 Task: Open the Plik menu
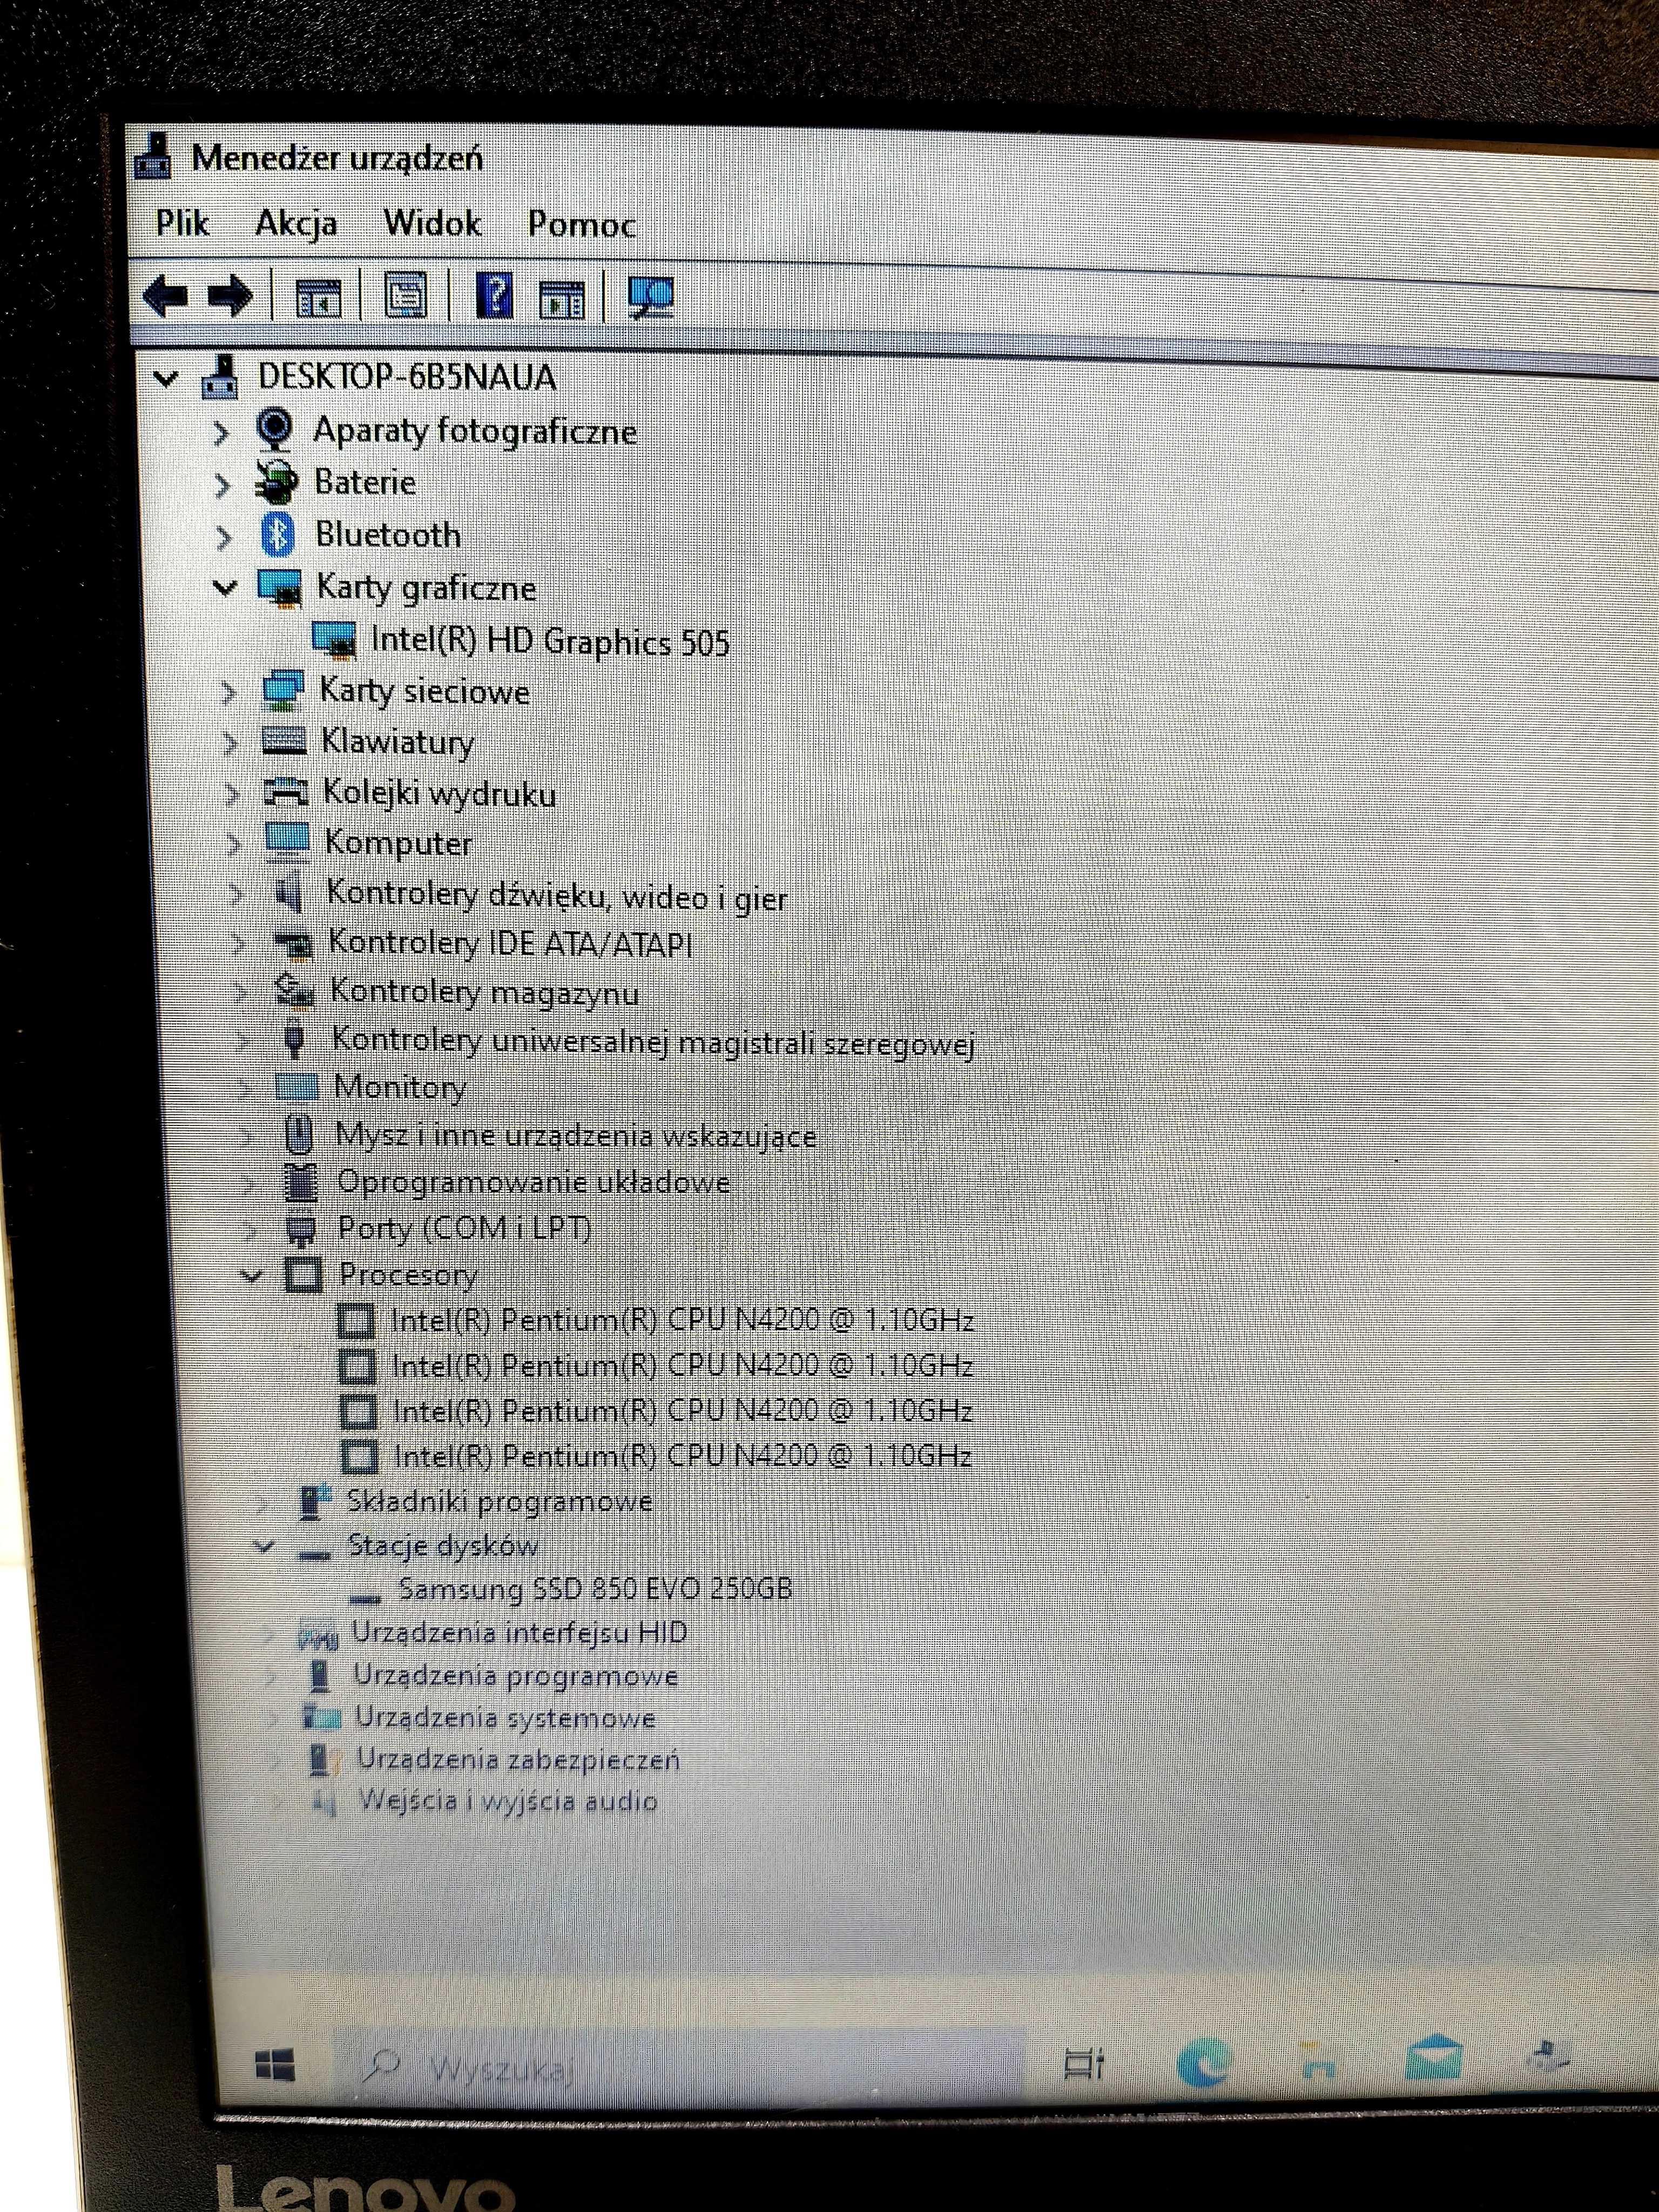click(x=182, y=222)
